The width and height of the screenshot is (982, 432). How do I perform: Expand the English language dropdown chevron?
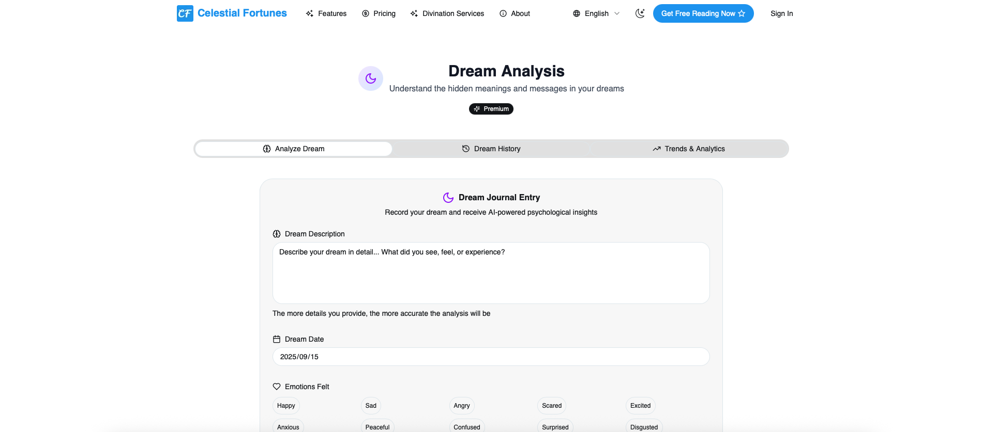tap(617, 13)
